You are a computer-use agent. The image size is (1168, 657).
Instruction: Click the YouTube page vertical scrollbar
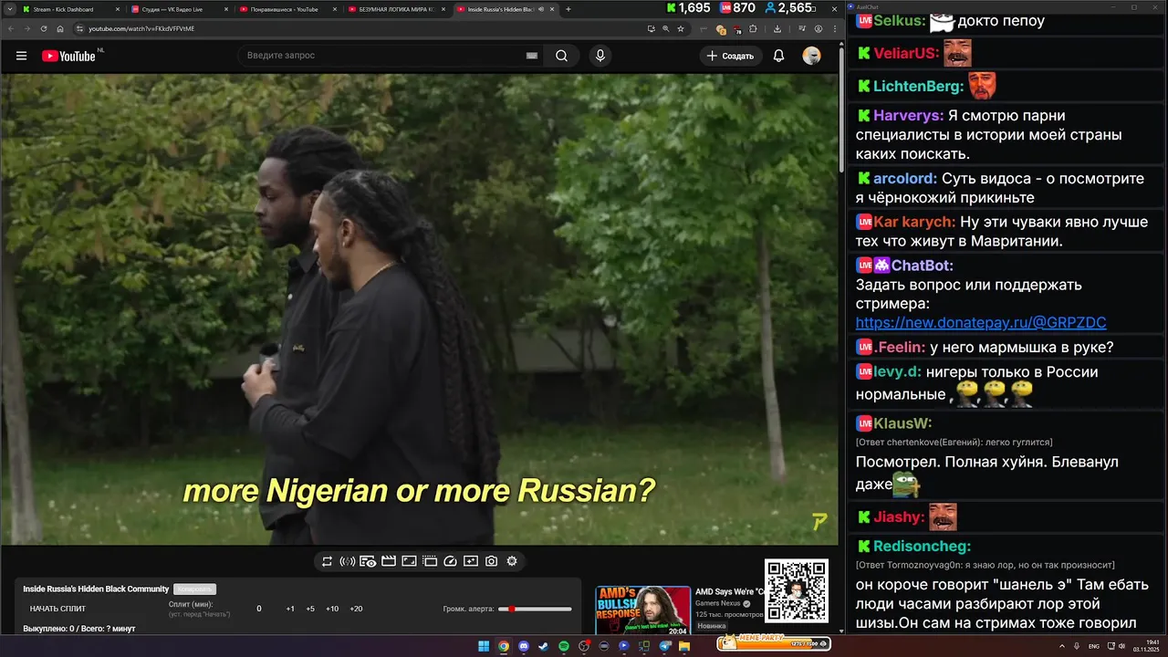[x=841, y=109]
